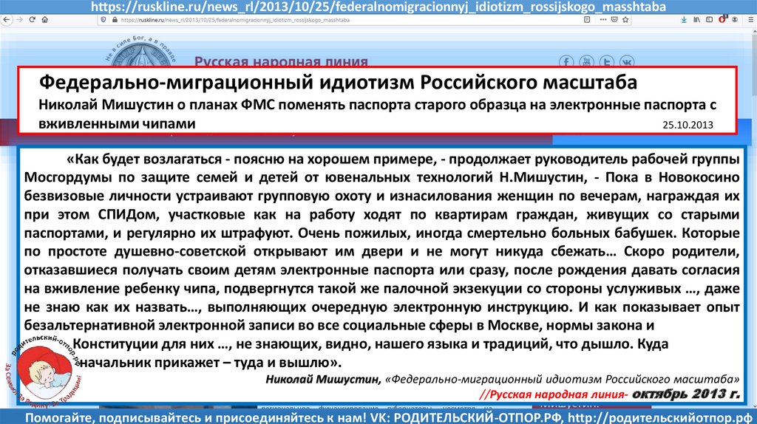The image size is (757, 424).
Task: Save page to Pocket icon
Action: point(614,20)
